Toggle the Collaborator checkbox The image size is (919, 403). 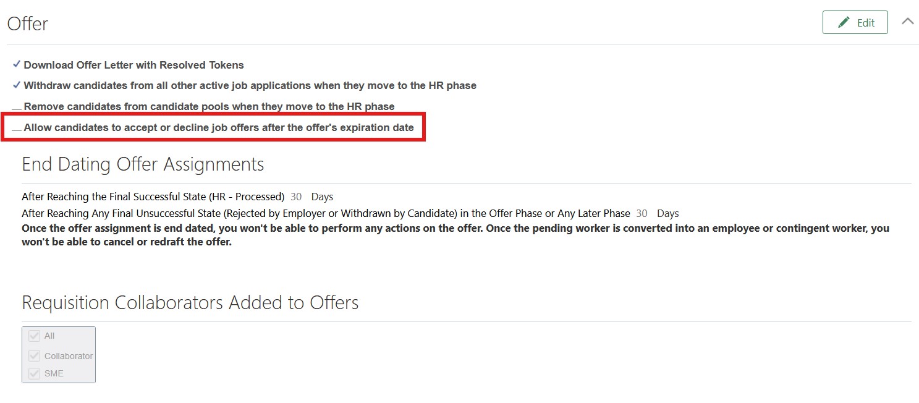pyautogui.click(x=35, y=356)
